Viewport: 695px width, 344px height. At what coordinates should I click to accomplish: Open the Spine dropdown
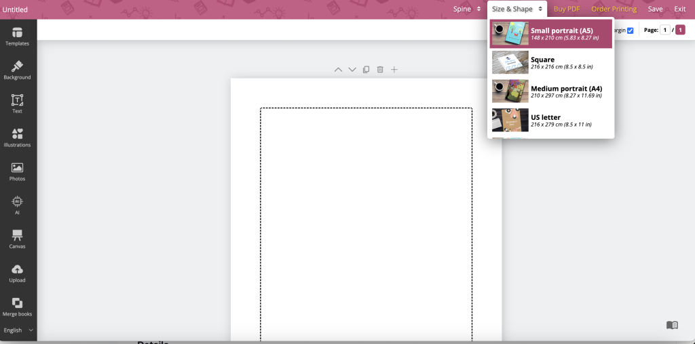point(467,9)
